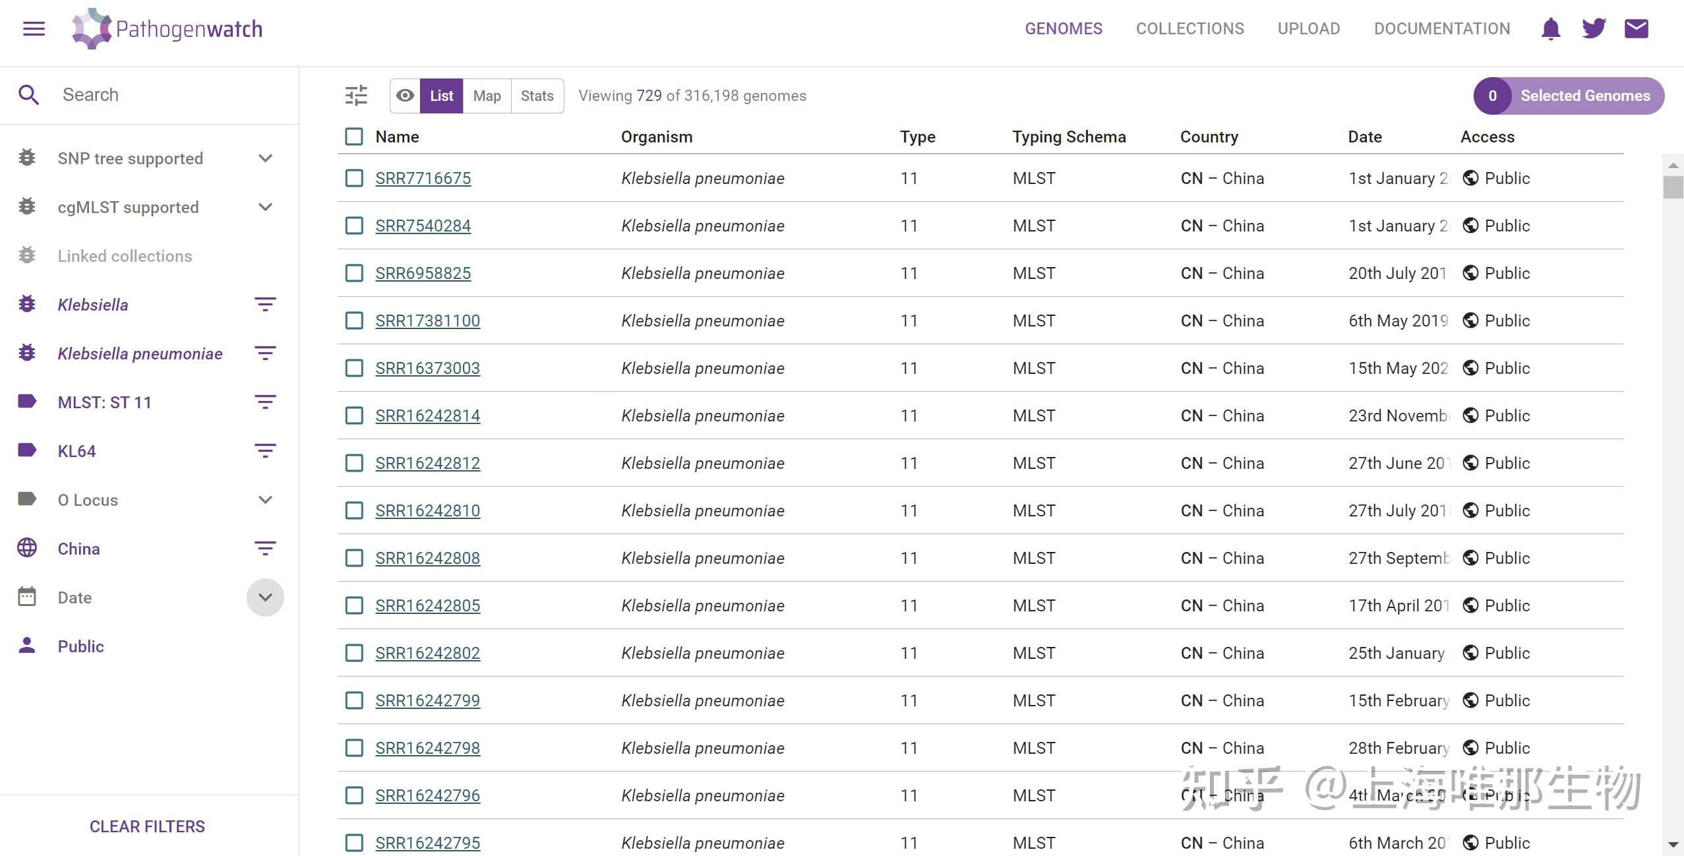The height and width of the screenshot is (856, 1684).
Task: Open the hamburger navigation menu
Action: tap(34, 29)
